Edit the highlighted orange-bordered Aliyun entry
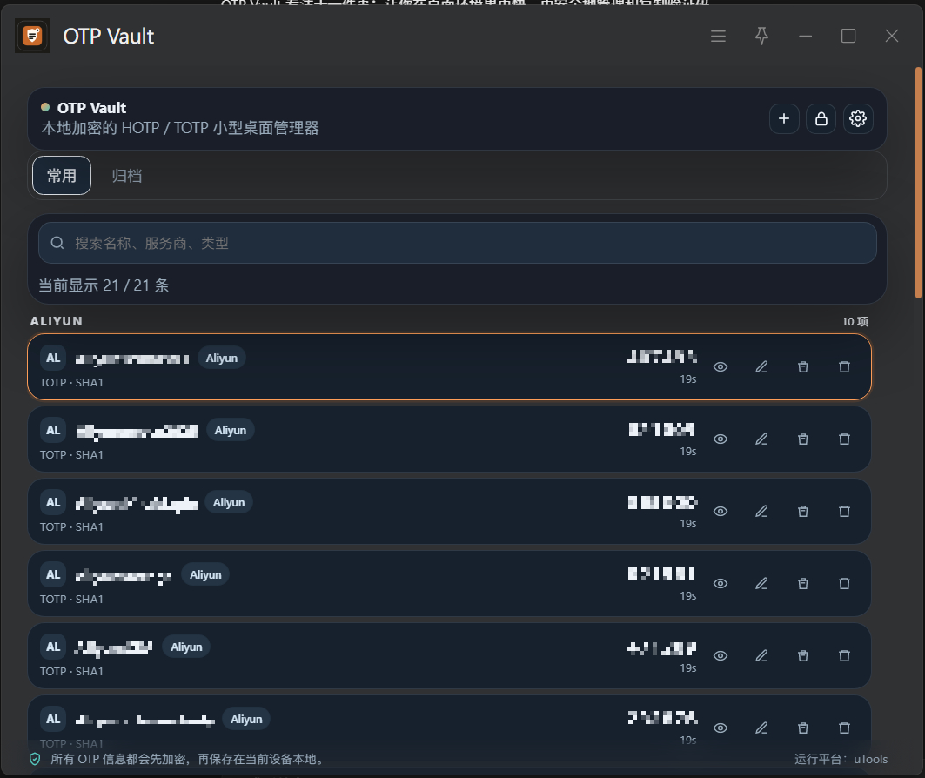This screenshot has height=778, width=925. [761, 367]
